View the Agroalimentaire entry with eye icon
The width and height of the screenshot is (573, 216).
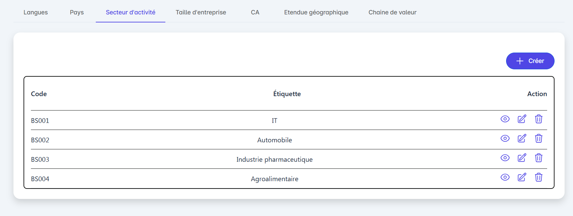click(x=505, y=177)
